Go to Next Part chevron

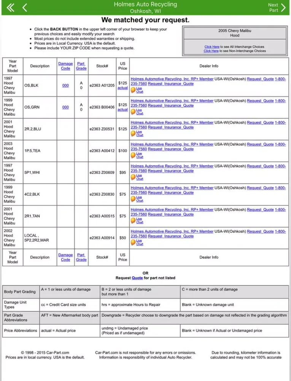pos(283,8)
